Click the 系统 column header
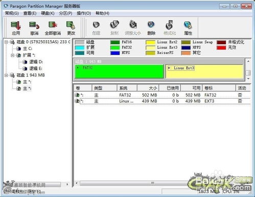Image resolution: width=255 pixels, height=197 pixels. coord(127,88)
